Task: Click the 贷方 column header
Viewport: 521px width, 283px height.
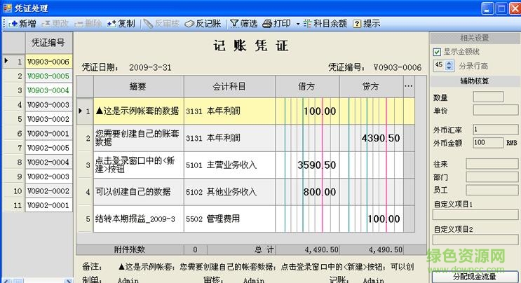Action: 371,87
